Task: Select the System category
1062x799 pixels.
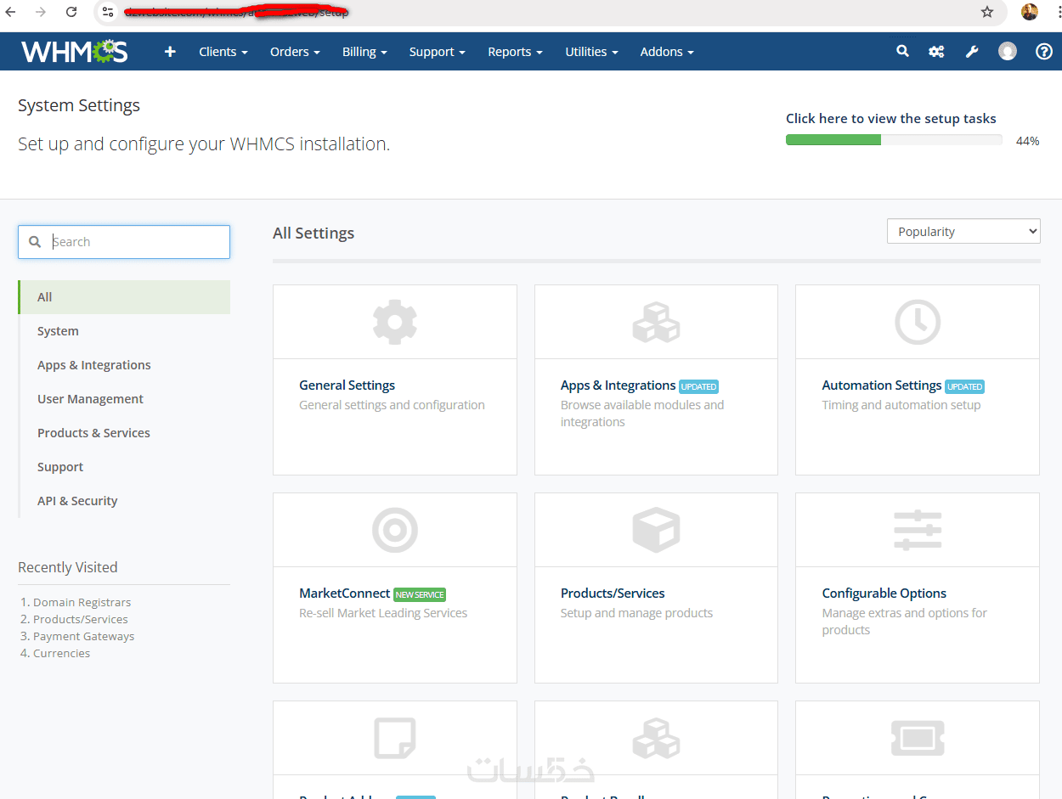Action: click(x=124, y=331)
